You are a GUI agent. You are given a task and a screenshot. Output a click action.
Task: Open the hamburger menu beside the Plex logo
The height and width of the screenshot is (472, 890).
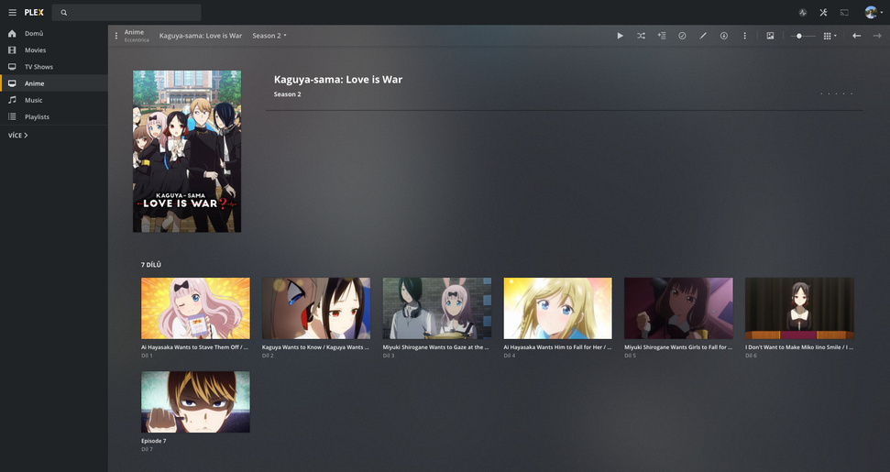click(12, 12)
